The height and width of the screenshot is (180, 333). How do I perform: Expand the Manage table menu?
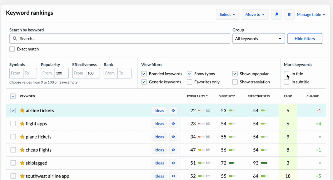(311, 14)
